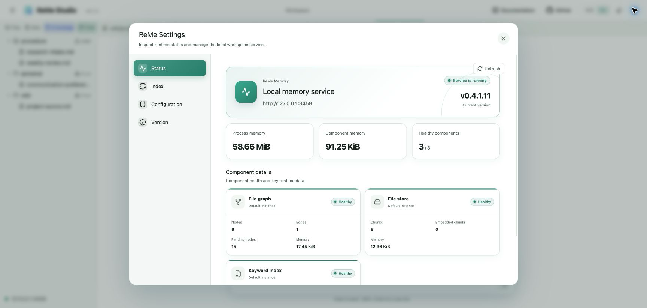Click the service URL http://127.0.0.1:3458
This screenshot has height=308, width=647.
coord(287,103)
